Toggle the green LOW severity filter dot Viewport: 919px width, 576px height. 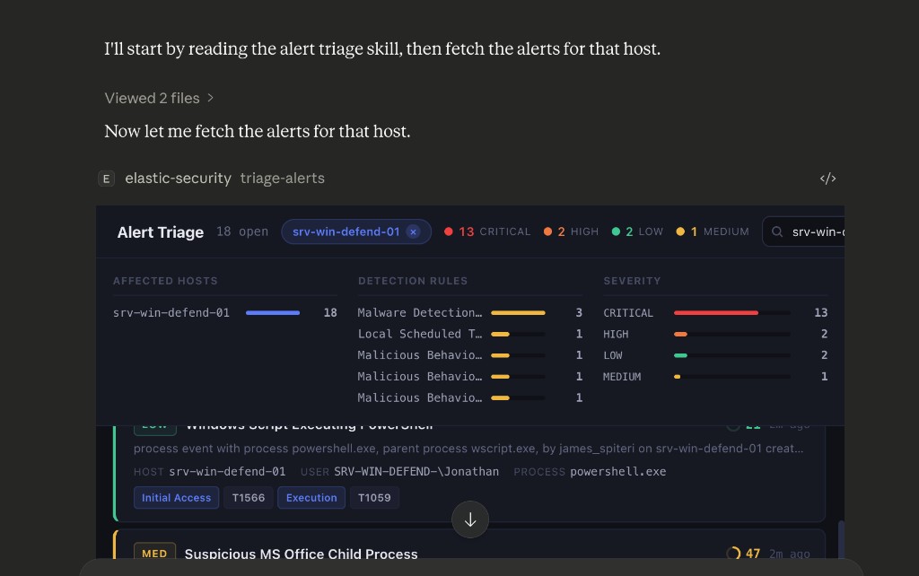tap(614, 231)
